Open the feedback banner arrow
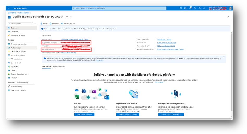Image resolution: width=247 pixels, height=134 pixels. click(x=115, y=29)
